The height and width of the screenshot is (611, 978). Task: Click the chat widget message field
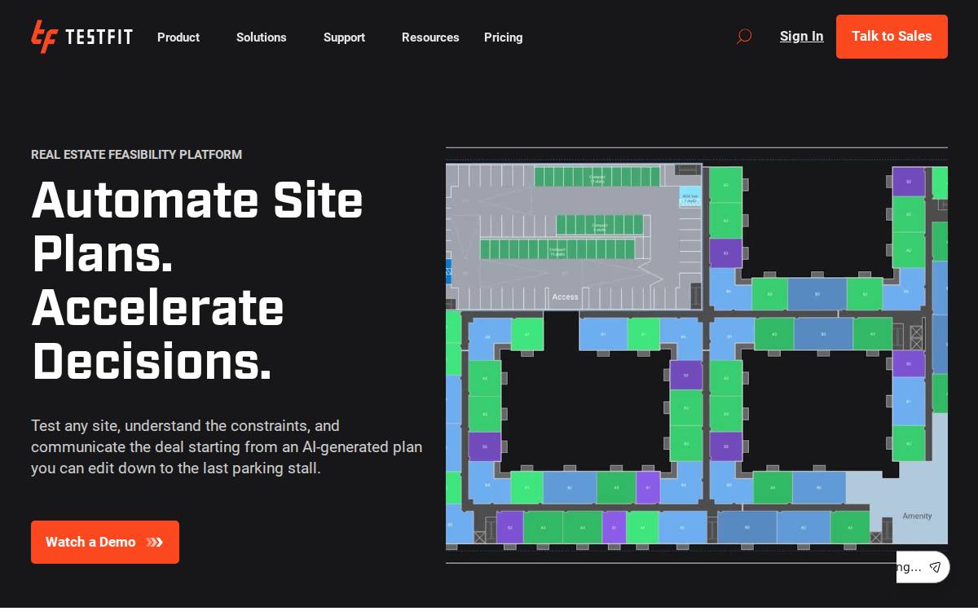[x=910, y=567]
